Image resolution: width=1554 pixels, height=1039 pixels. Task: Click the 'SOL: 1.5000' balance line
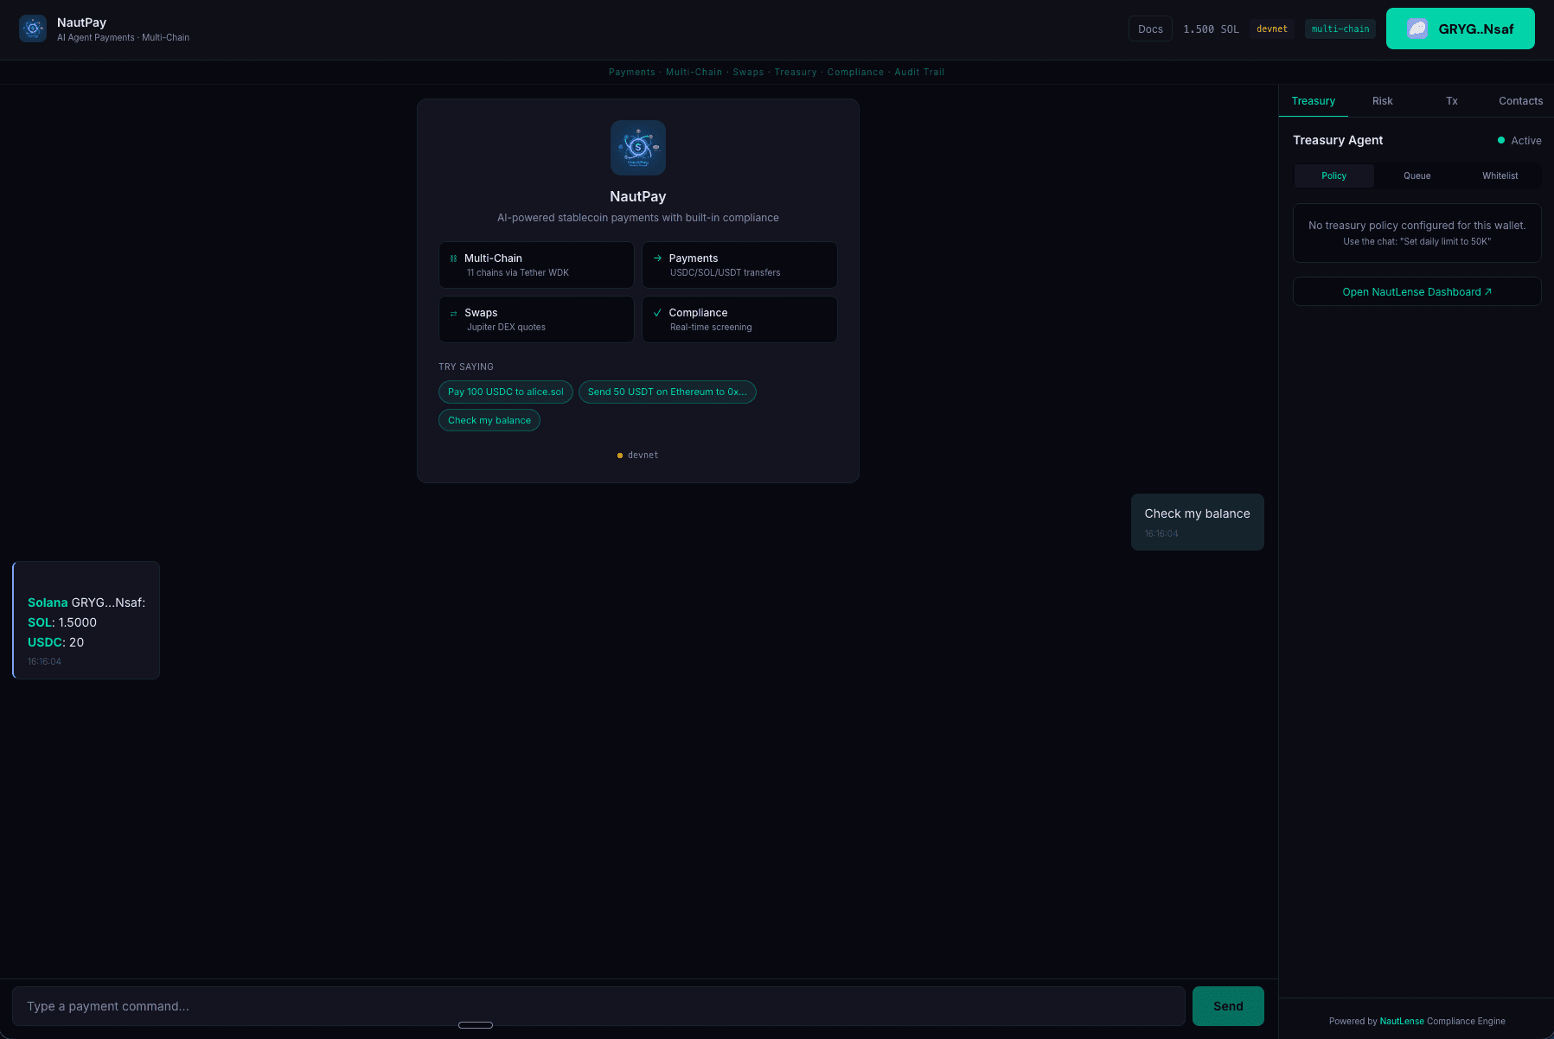(x=62, y=622)
